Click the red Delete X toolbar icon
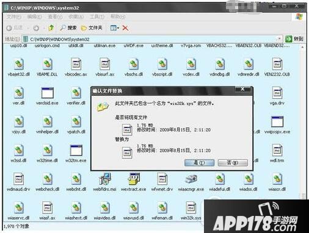 click(x=125, y=28)
